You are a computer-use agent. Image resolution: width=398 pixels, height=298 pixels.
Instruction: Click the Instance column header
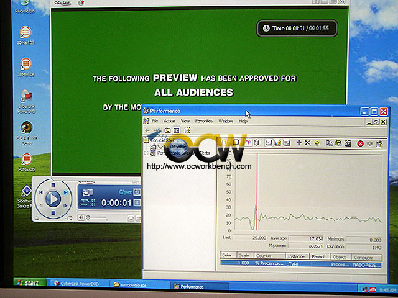pyautogui.click(x=297, y=256)
